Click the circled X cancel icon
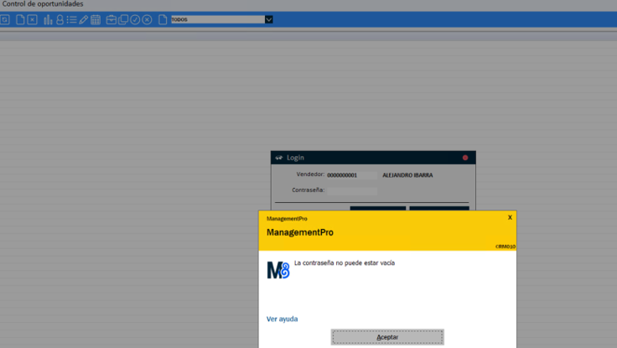The width and height of the screenshot is (617, 348). click(148, 19)
